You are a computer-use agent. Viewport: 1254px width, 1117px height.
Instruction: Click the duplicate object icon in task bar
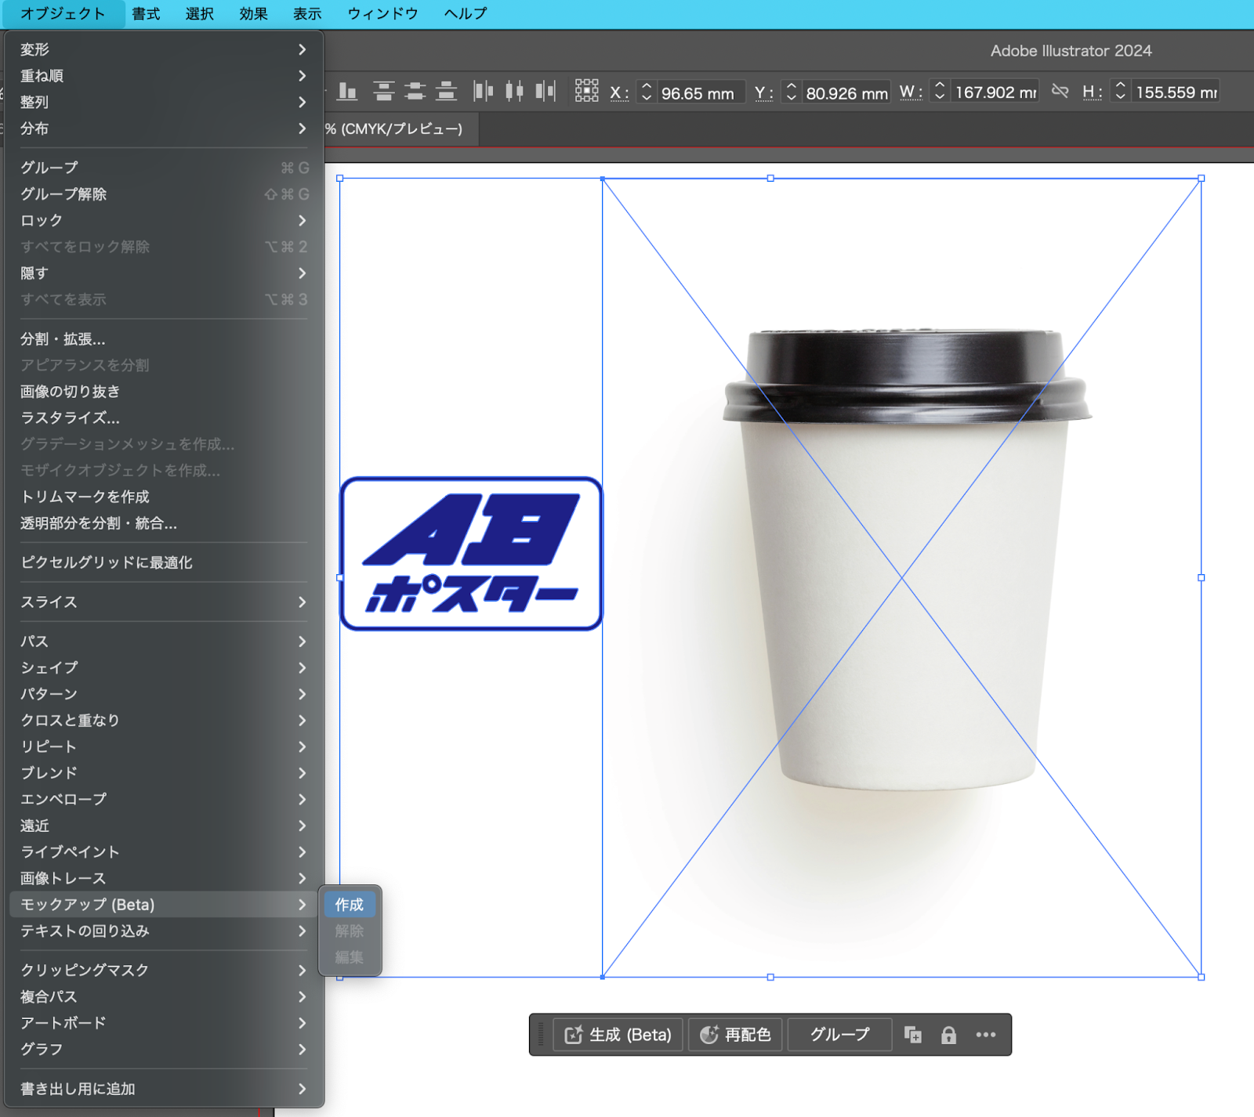912,1035
